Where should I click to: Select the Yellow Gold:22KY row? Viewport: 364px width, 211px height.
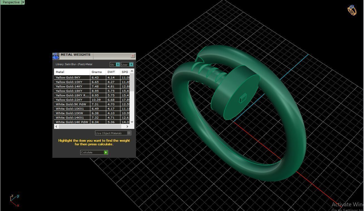(92, 100)
